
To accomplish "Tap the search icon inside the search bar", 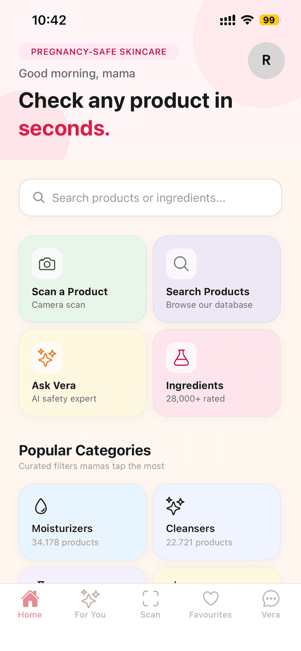I will point(39,197).
